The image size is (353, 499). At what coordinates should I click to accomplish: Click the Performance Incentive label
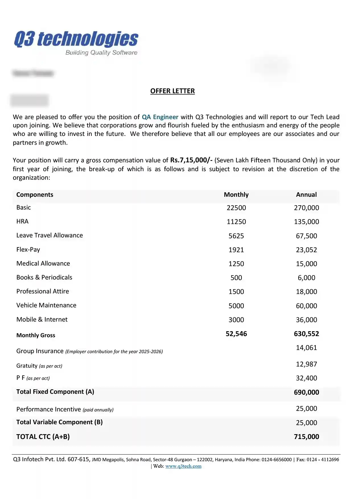coord(49,409)
